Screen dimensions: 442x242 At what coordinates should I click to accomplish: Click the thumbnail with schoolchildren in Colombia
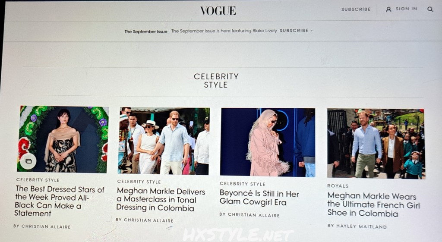[x=376, y=143]
